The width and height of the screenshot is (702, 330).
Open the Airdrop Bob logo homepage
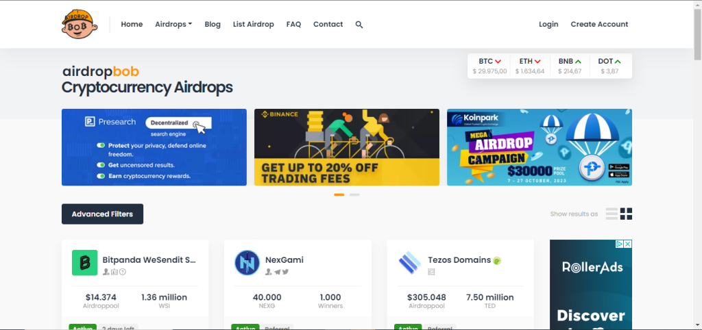[80, 24]
